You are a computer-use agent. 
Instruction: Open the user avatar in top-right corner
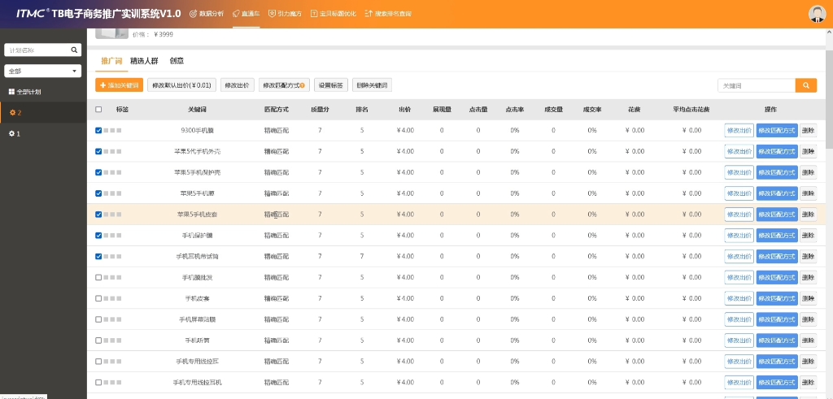pos(817,14)
